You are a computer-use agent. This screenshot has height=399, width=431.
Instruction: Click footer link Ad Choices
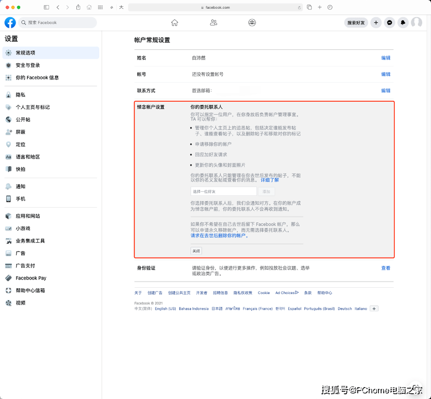click(x=287, y=293)
